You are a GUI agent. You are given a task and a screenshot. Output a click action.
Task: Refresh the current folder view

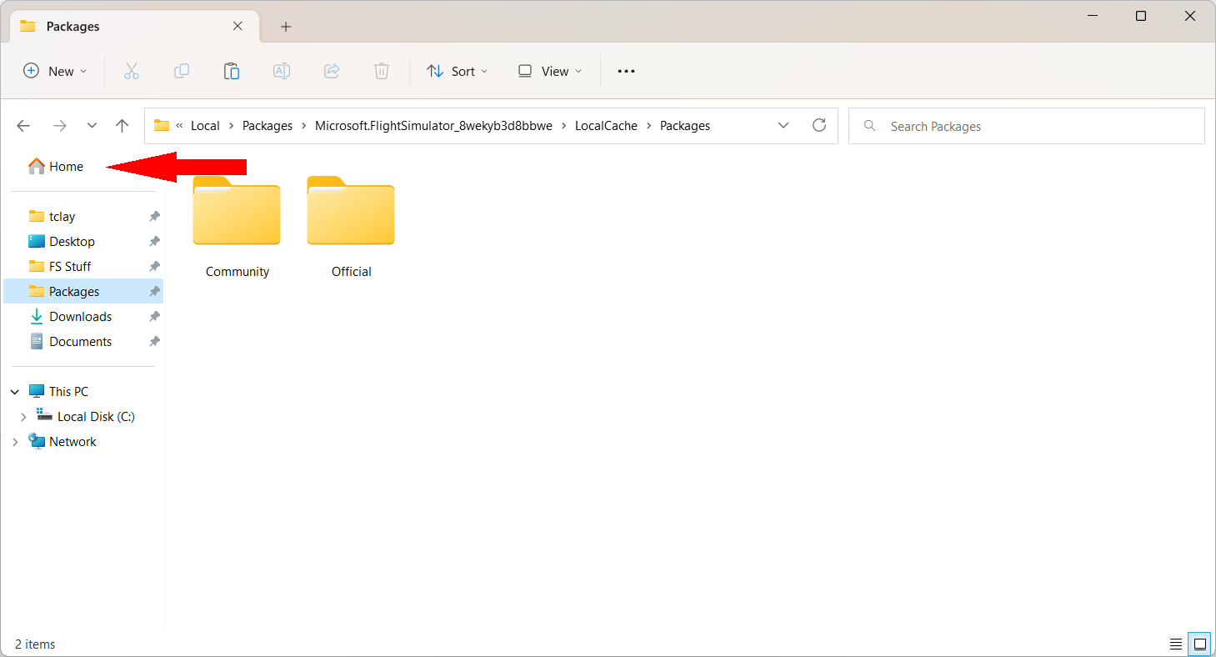(x=819, y=125)
